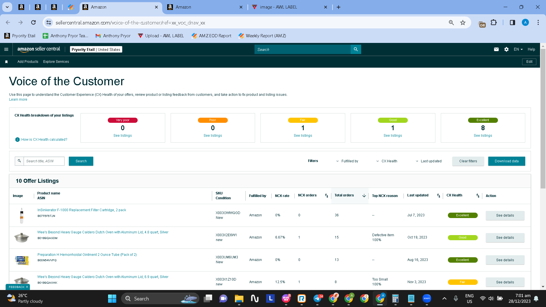Image resolution: width=546 pixels, height=307 pixels.
Task: Open the Help menu item
Action: [x=531, y=49]
